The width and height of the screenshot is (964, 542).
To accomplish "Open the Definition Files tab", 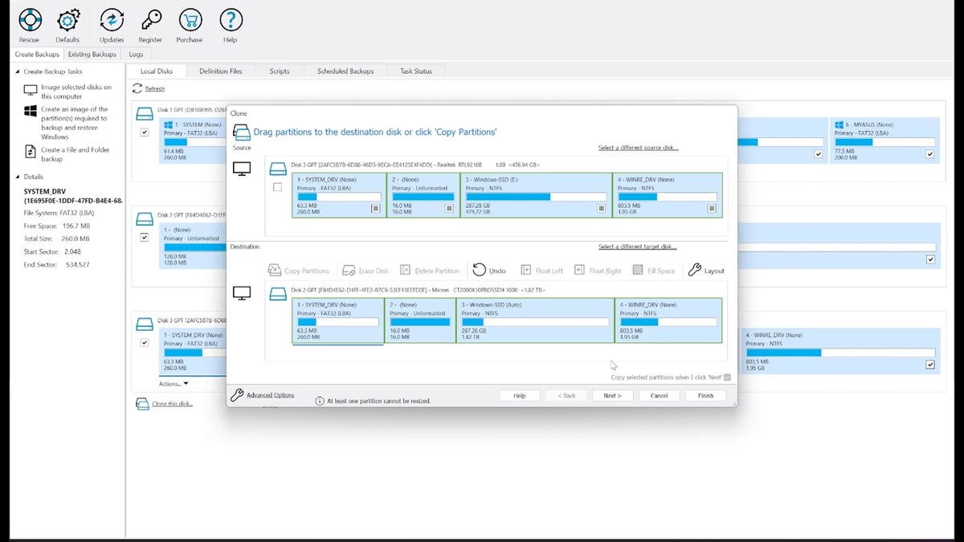I will [x=221, y=71].
